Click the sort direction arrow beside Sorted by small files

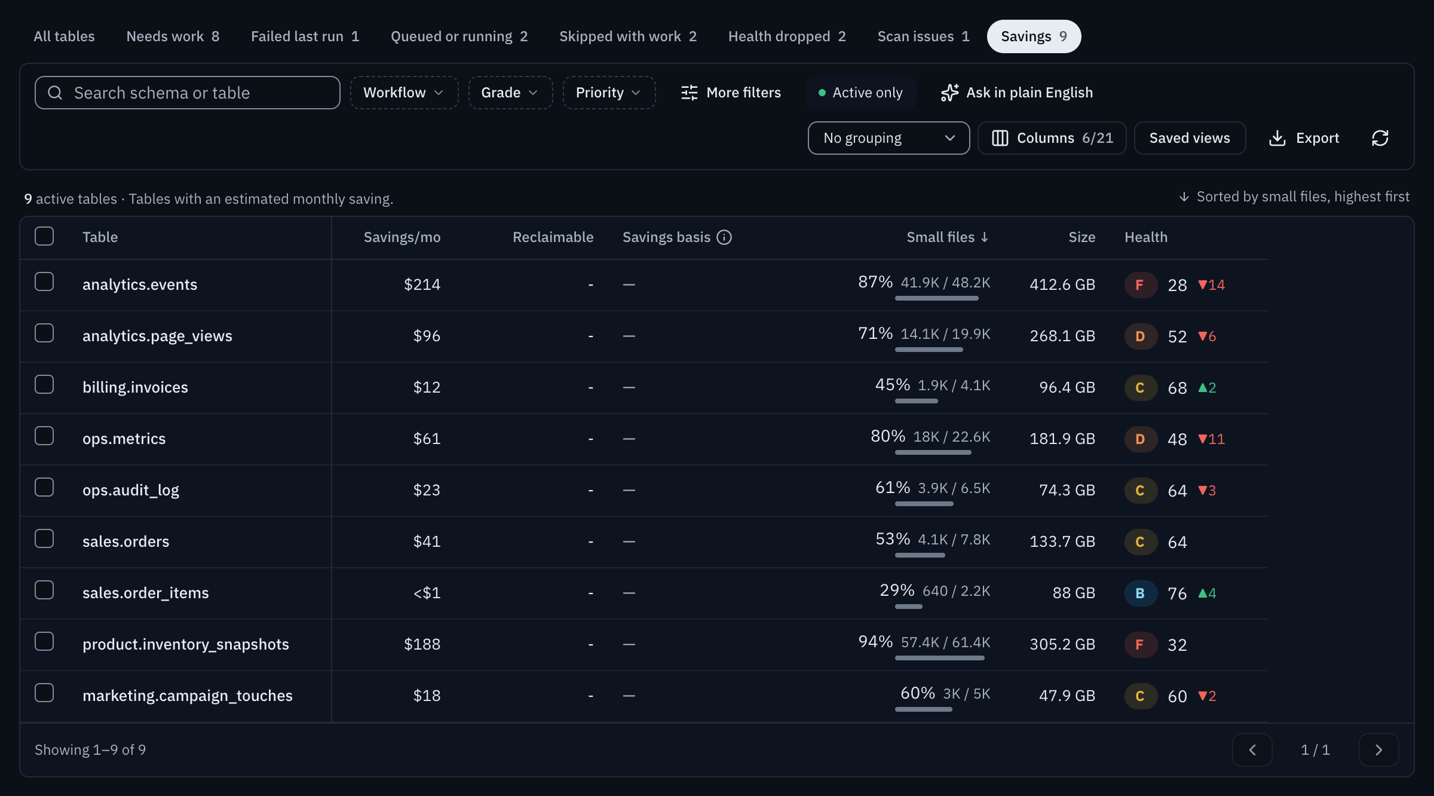coord(1184,197)
